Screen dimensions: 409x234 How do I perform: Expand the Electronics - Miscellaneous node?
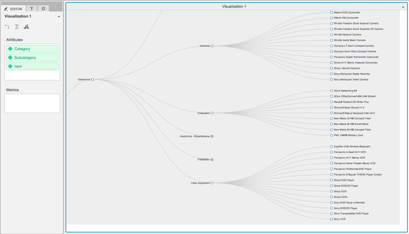click(212, 136)
